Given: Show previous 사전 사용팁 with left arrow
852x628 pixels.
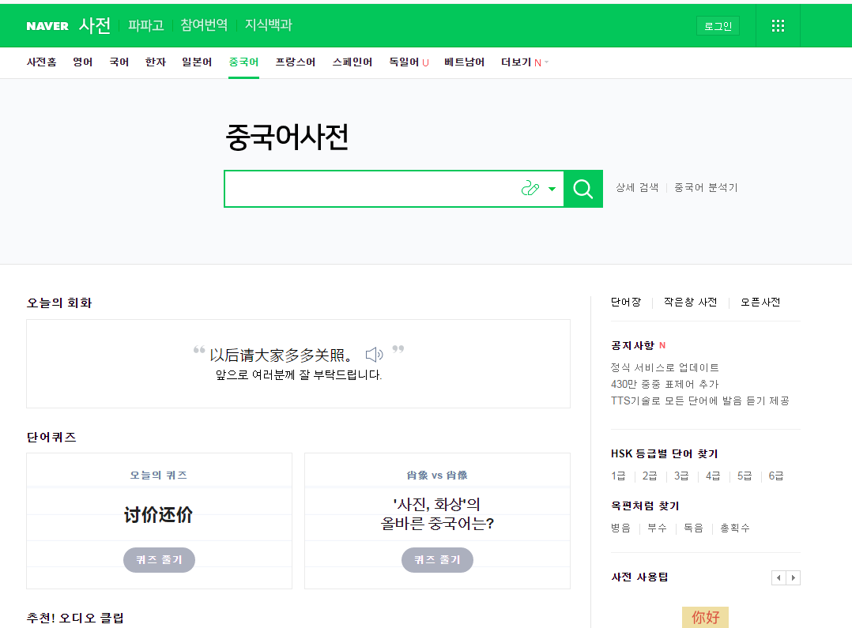Looking at the screenshot, I should pos(777,577).
